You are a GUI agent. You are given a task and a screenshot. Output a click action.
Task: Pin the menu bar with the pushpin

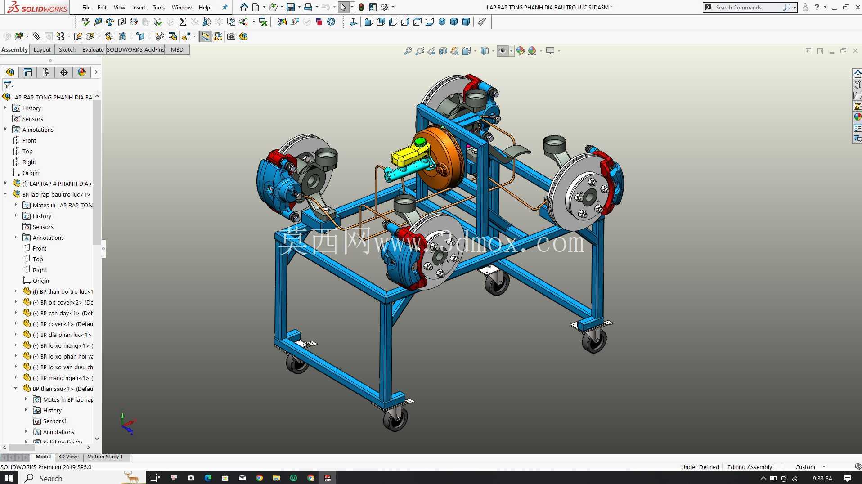click(224, 7)
